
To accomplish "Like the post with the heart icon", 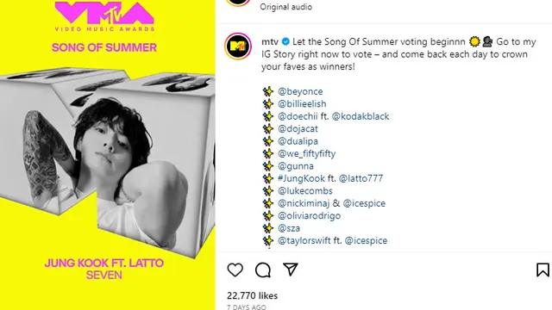I will [x=235, y=270].
